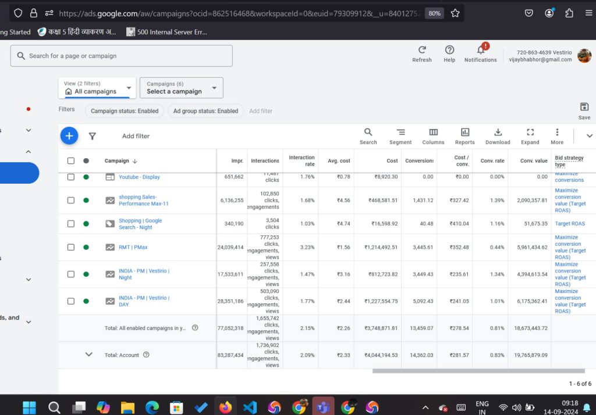
Task: Toggle select-all campaigns checkbox
Action: click(x=70, y=160)
